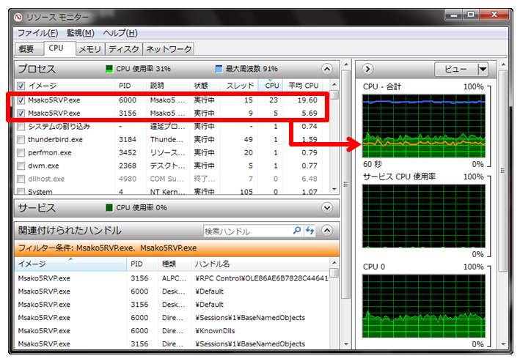Image resolution: width=520 pixels, height=364 pixels.
Task: Sort processes by 平均 CPU column header
Action: pos(303,86)
